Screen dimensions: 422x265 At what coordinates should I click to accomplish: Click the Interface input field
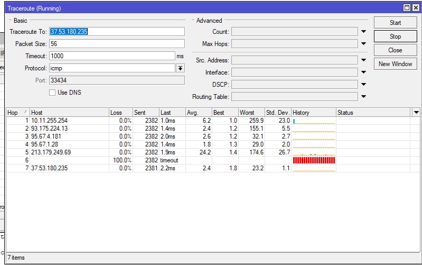coord(295,72)
